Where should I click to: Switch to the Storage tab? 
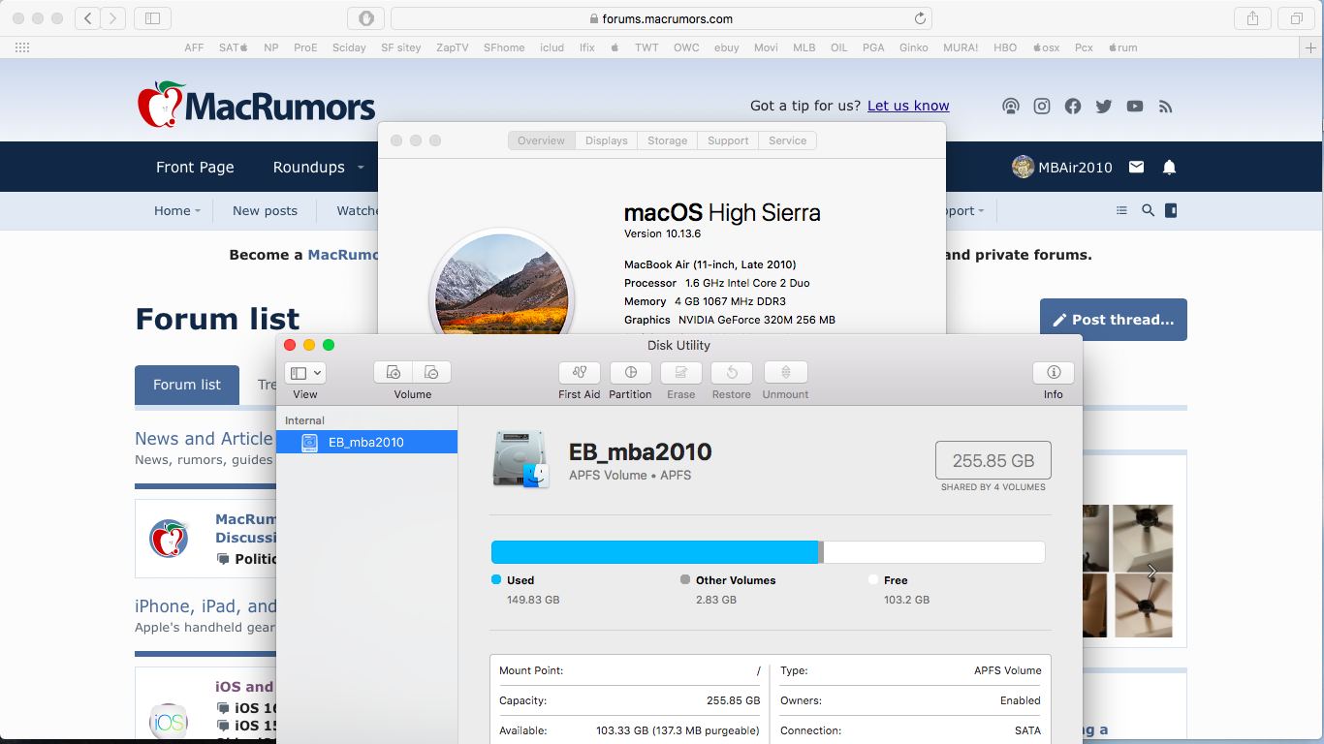(668, 140)
